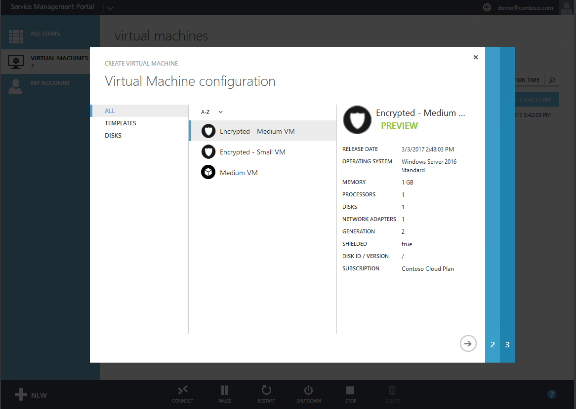Open the search magnifier near UPDATE TIME
Viewport: 576px width, 409px height.
pyautogui.click(x=552, y=79)
